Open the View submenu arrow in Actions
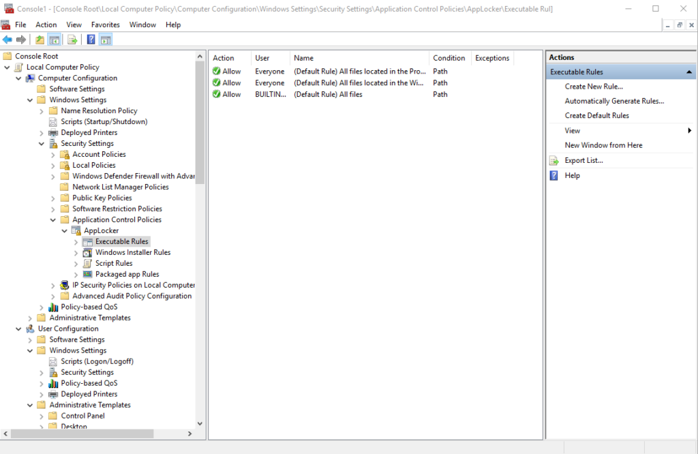 tap(690, 130)
